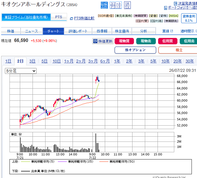Click the +5,530 (+9.06%) change value

(x=44, y=41)
